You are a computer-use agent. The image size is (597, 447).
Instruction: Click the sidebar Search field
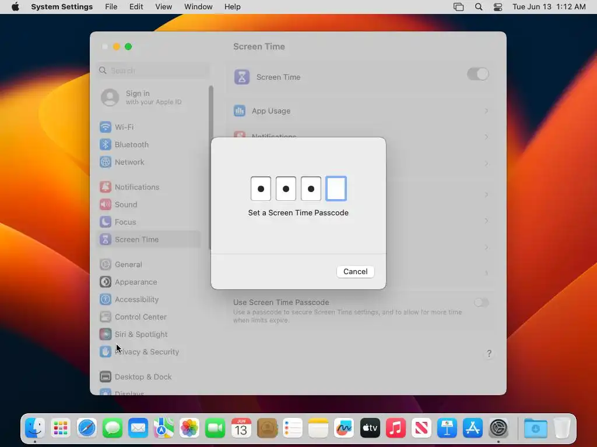(x=153, y=70)
